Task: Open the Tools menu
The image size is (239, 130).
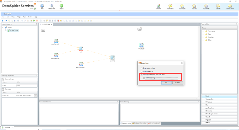Action: [x=30, y=17]
